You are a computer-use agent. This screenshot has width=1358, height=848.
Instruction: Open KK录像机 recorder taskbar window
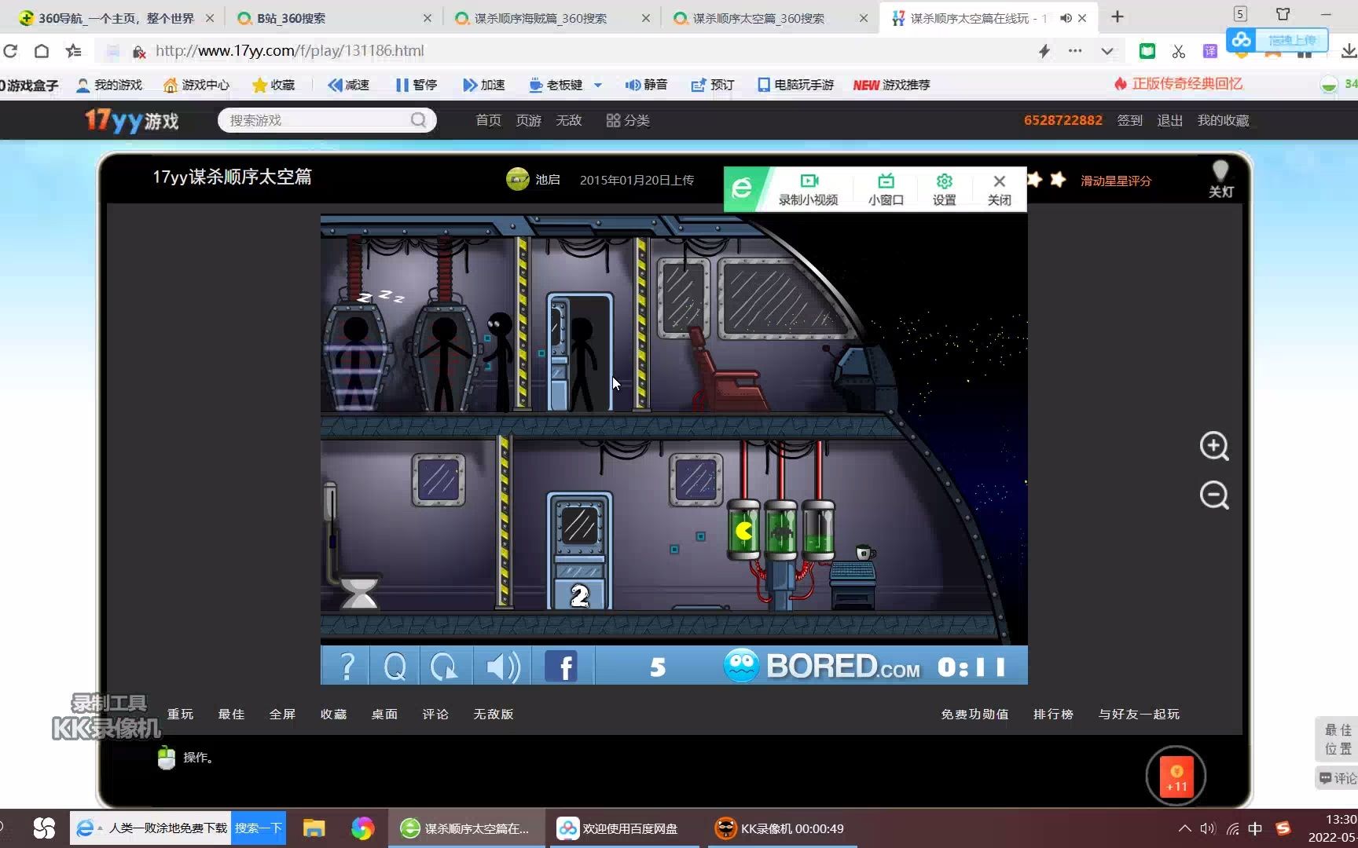[x=781, y=828]
